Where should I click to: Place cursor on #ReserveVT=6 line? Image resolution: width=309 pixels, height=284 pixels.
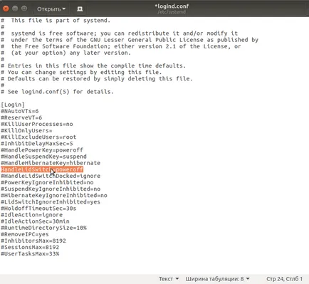pos(21,117)
